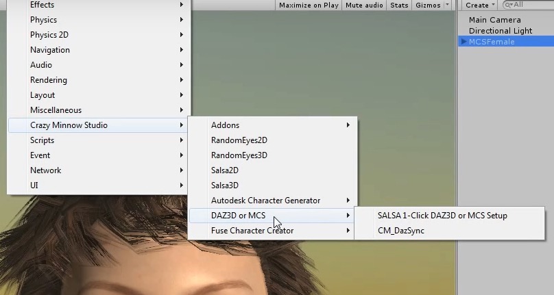Image resolution: width=554 pixels, height=295 pixels.
Task: Select Main Camera in Hierarchy
Action: click(494, 20)
